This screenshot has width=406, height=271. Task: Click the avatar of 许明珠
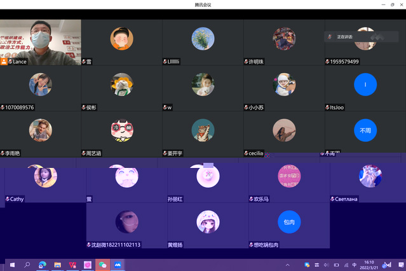[x=284, y=39]
